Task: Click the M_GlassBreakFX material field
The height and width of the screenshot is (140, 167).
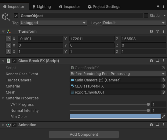Action: click(x=115, y=86)
